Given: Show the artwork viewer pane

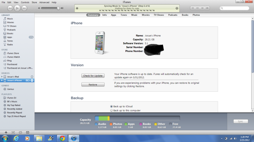Looking at the screenshot, I should 28,133.
